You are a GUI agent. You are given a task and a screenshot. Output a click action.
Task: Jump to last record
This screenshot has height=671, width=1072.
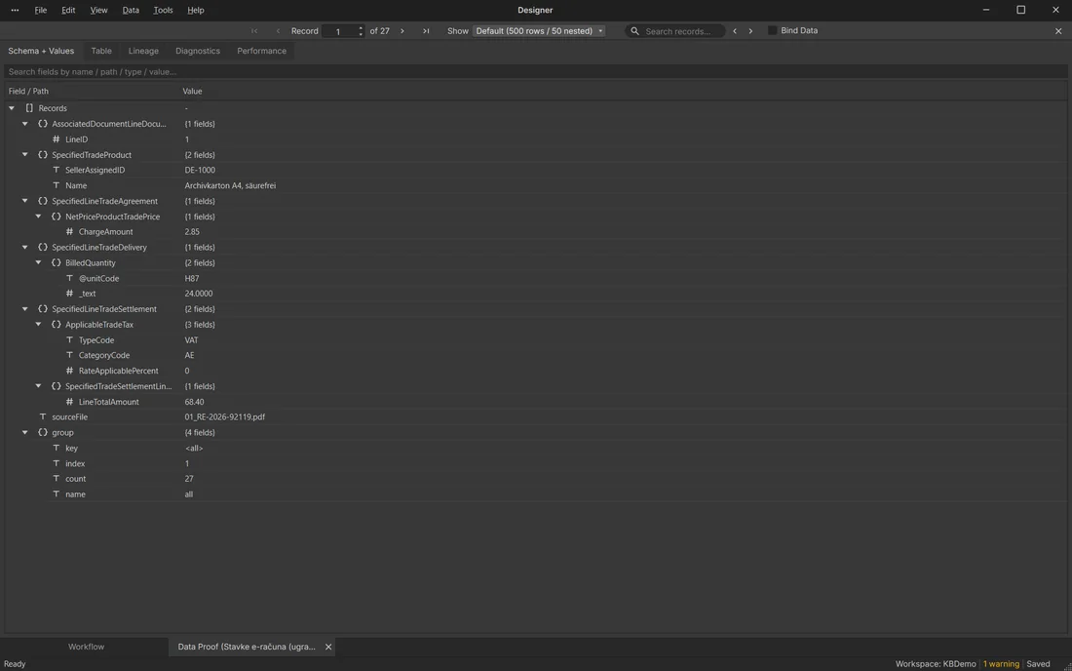click(x=426, y=31)
